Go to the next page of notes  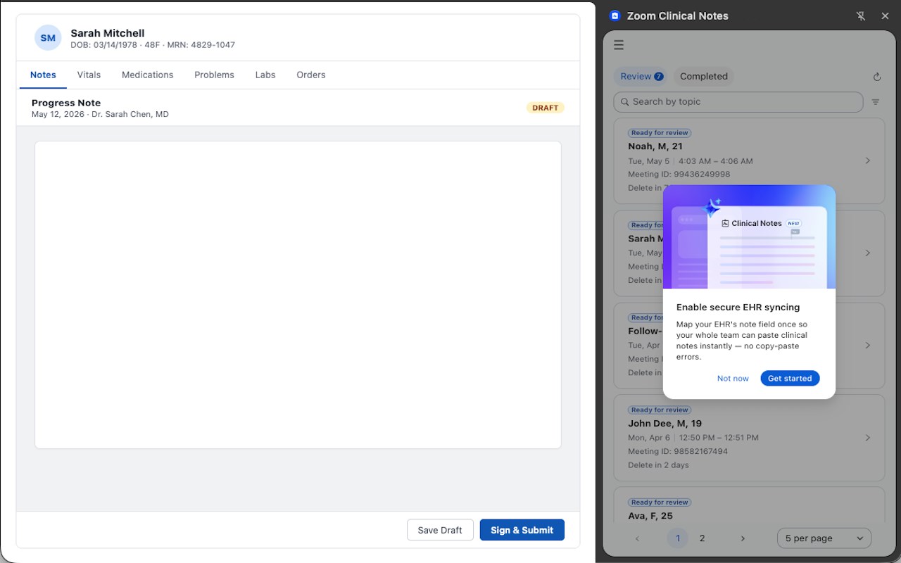pos(743,538)
